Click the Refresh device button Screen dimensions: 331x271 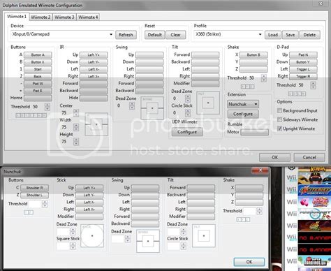[126, 35]
